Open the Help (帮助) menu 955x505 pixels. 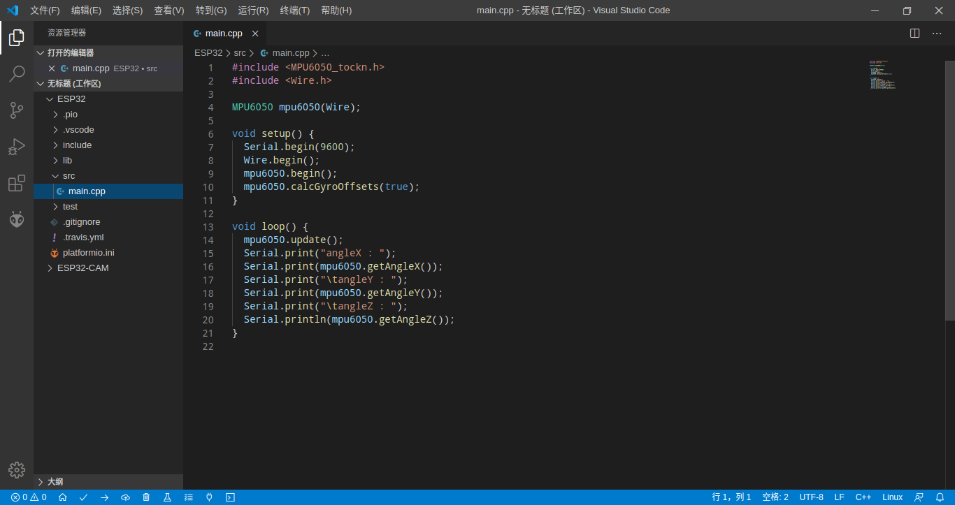(336, 10)
